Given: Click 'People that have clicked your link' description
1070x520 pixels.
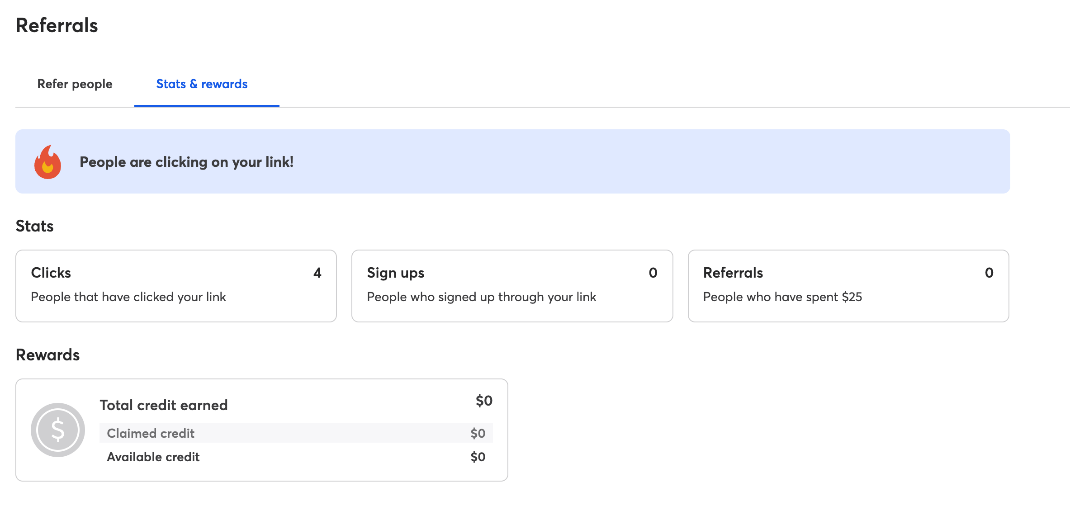Looking at the screenshot, I should [x=128, y=297].
